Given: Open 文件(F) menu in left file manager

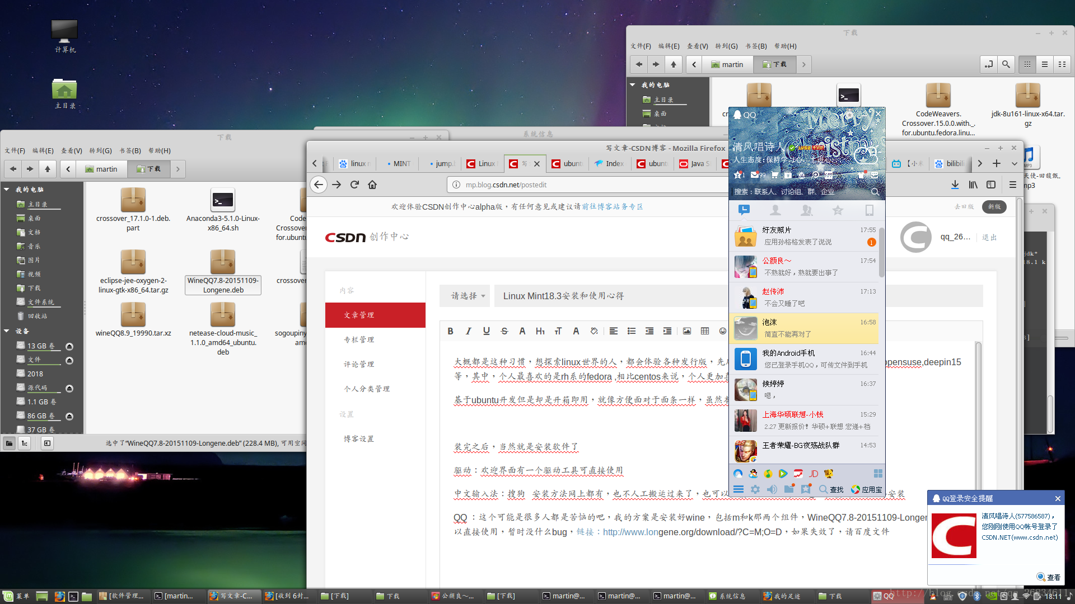Looking at the screenshot, I should [15, 150].
